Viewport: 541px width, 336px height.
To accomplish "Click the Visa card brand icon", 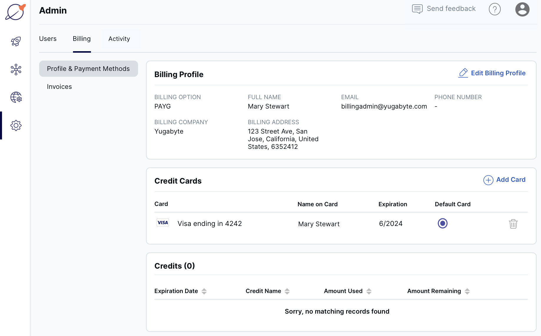I will tap(162, 222).
